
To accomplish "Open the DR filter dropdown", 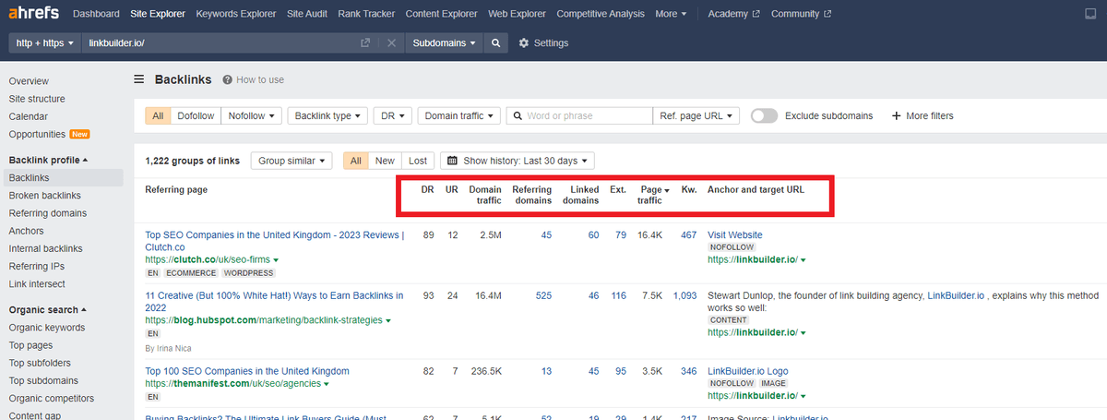I will coord(393,116).
